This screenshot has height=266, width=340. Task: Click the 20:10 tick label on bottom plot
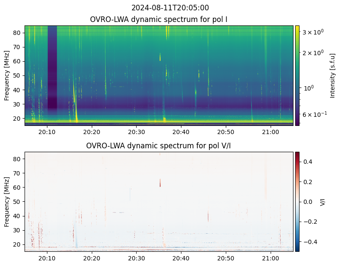coord(47,258)
